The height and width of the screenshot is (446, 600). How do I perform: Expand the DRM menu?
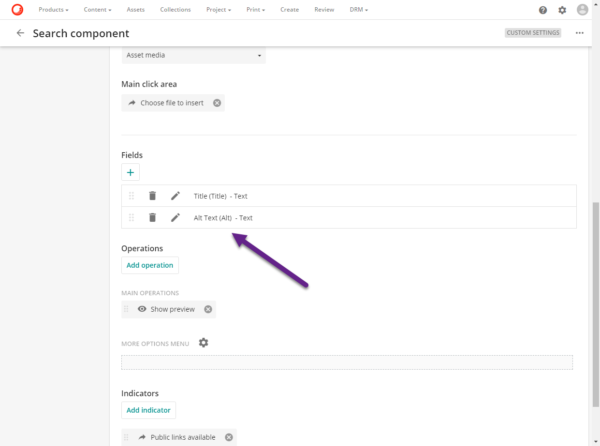(x=359, y=10)
